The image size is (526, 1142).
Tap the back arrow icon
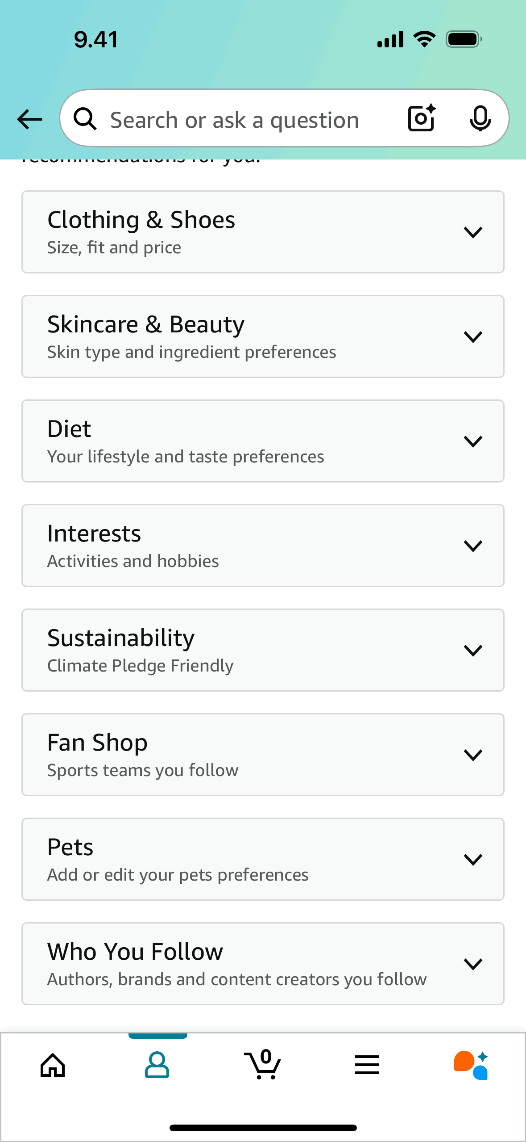click(29, 119)
